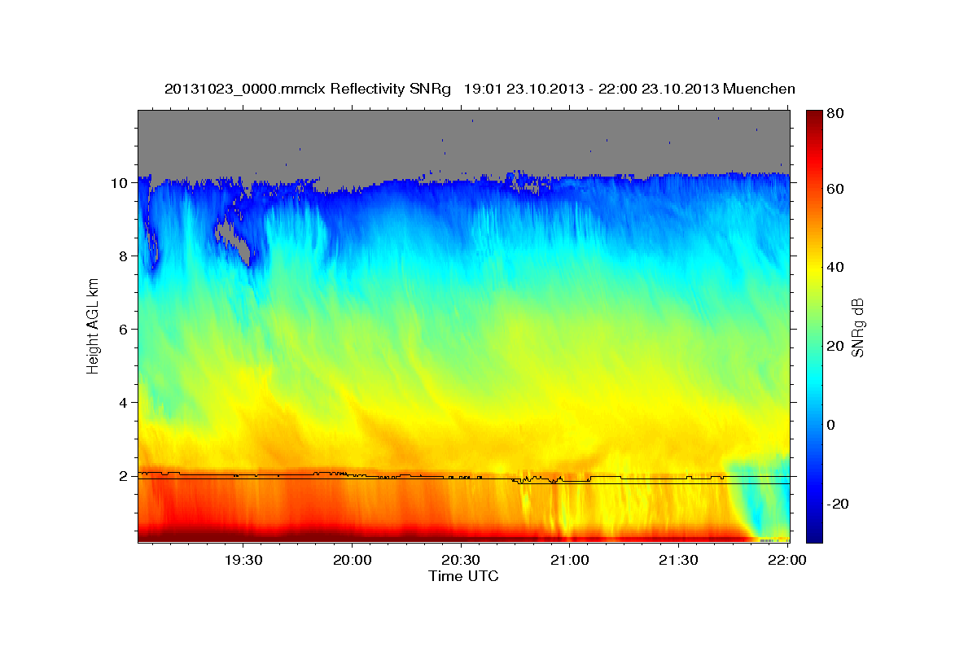Click the dark red top of the colorbar
This screenshot has width=977, height=651.
point(814,118)
